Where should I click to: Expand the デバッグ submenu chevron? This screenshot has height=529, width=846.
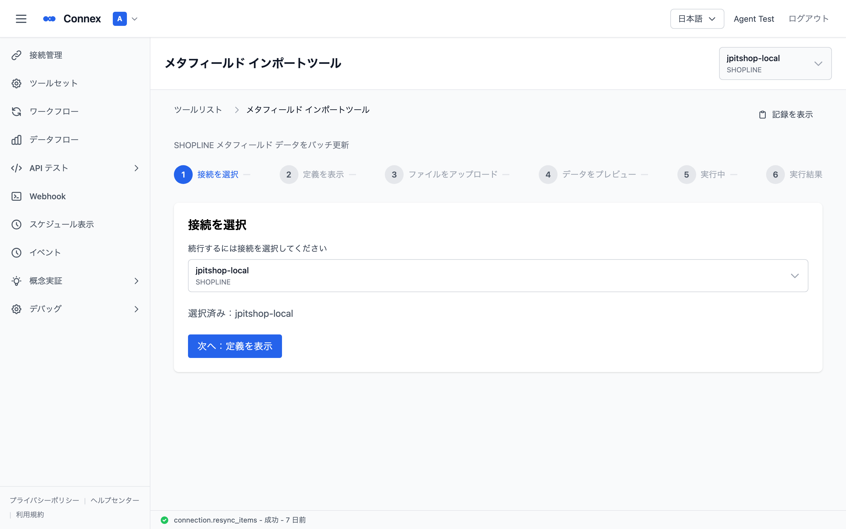point(136,309)
